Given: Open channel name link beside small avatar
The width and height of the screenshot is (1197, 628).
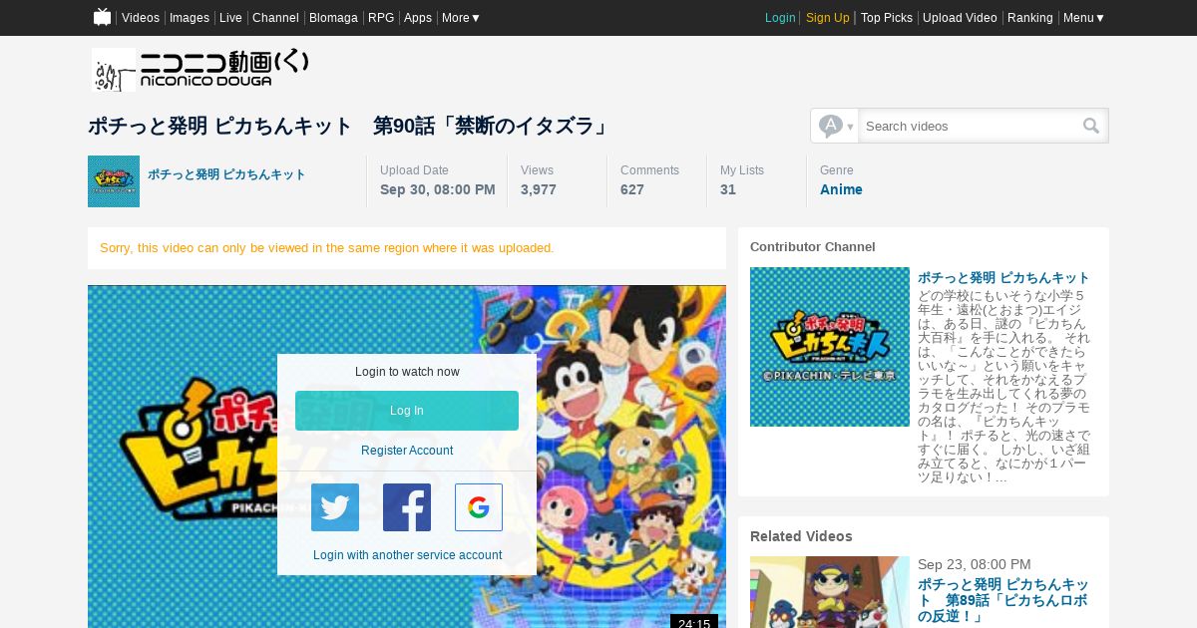Looking at the screenshot, I should coord(226,174).
